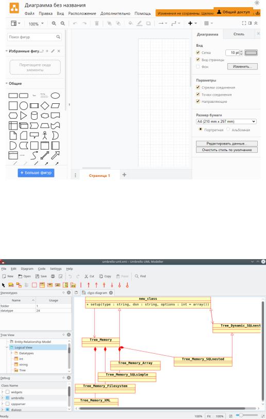The width and height of the screenshot is (266, 419).
Task: Enable the Фон background checkbox
Action: click(x=198, y=66)
